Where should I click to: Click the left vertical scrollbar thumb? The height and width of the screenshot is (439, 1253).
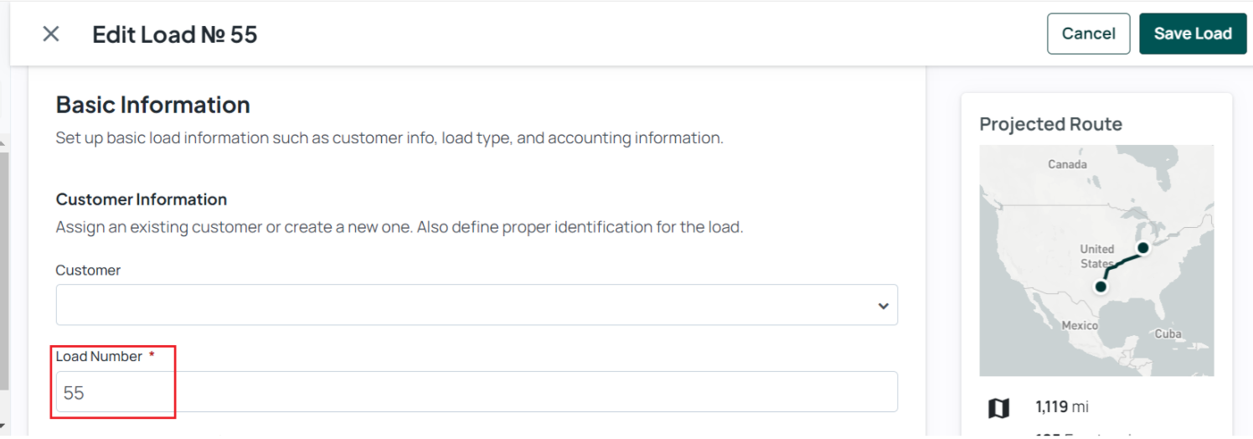click(x=4, y=272)
